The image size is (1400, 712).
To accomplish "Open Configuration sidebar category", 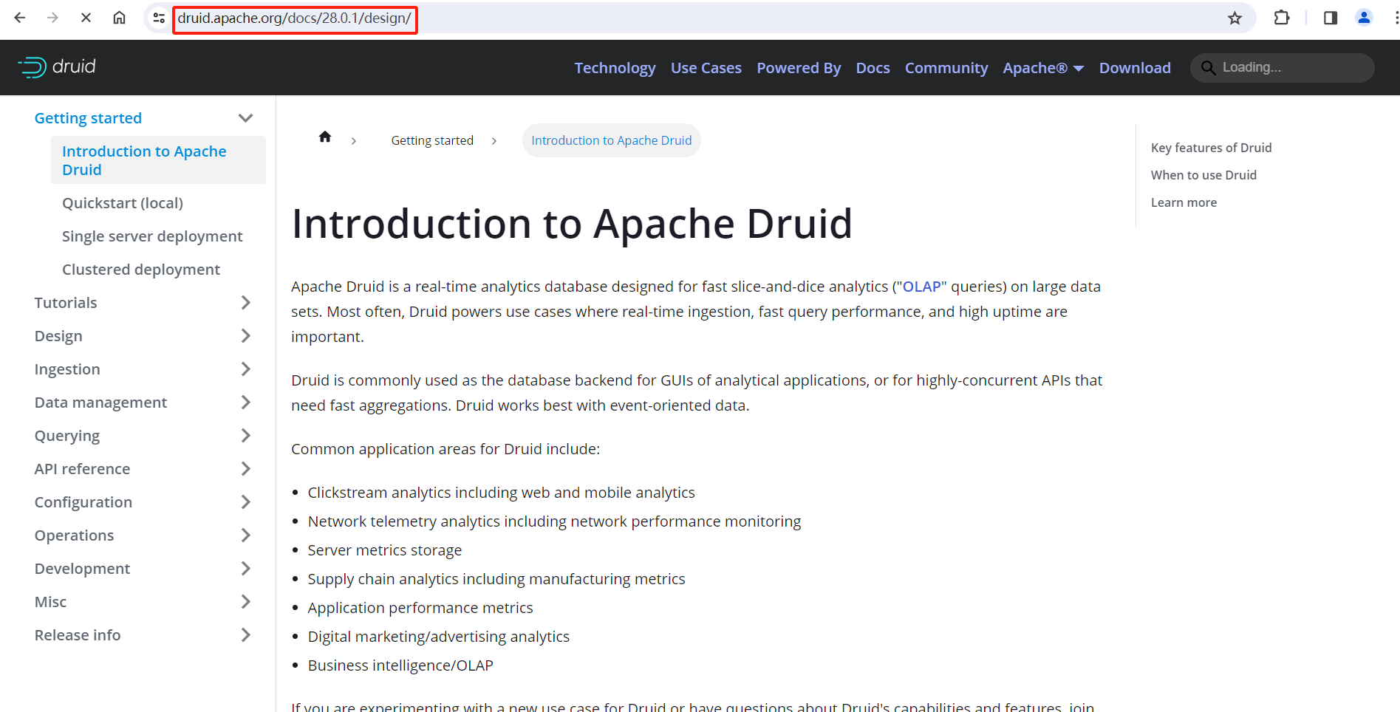I will click(x=83, y=502).
